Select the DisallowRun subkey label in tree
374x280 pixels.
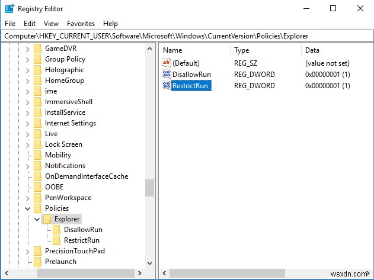(83, 230)
